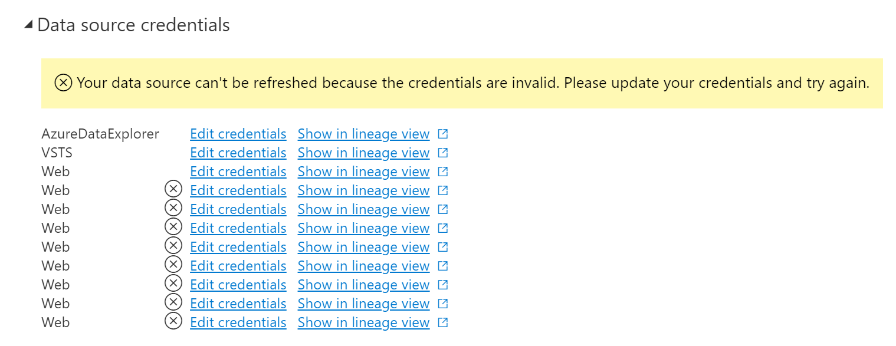Show the first Web source in lineage view
The image size is (896, 346).
[363, 172]
